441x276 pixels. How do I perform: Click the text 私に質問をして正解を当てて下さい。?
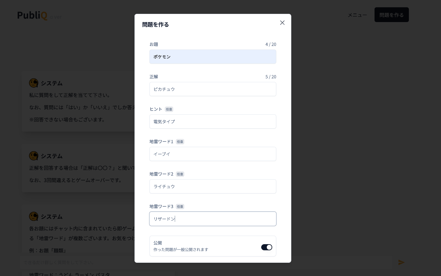point(70,95)
